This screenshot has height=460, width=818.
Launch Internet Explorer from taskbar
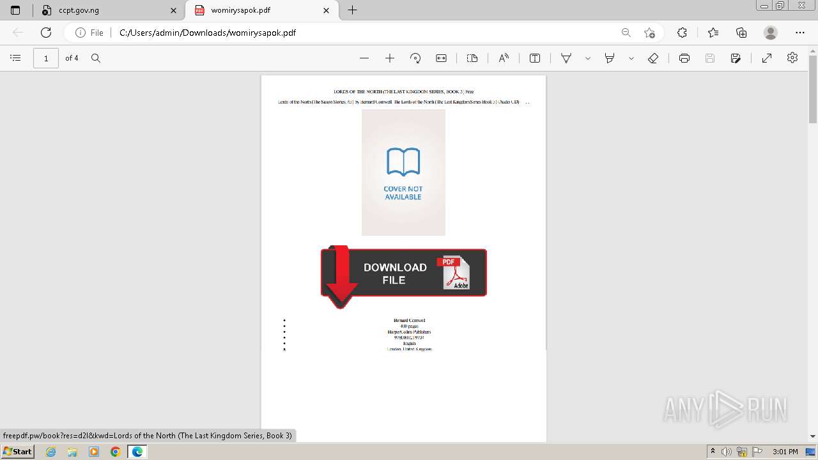tap(51, 452)
